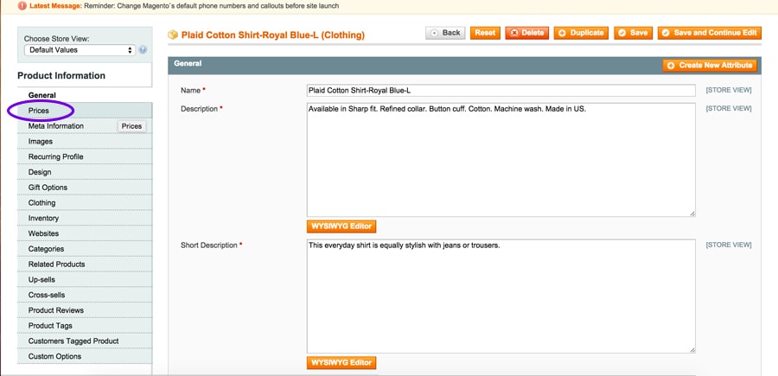Click the [STORE VIEW] label beside Name
The image size is (778, 376).
click(729, 90)
